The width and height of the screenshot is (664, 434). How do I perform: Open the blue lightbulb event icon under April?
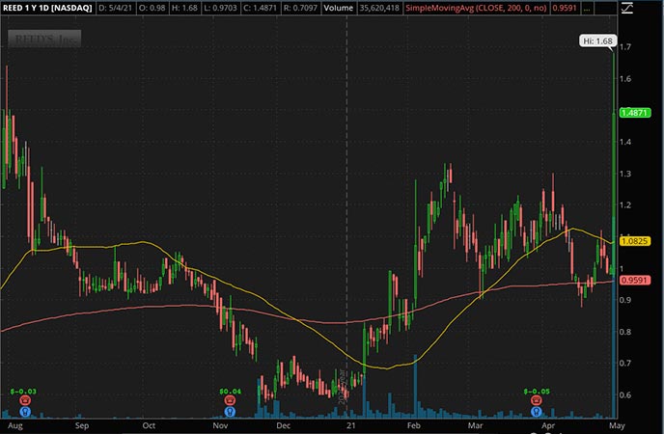tap(536, 413)
